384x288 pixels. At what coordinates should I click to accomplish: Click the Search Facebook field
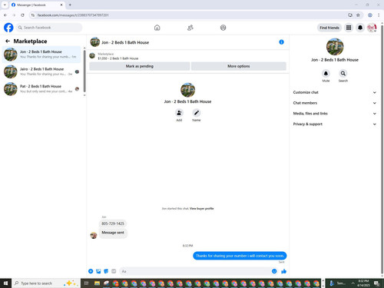(x=49, y=28)
